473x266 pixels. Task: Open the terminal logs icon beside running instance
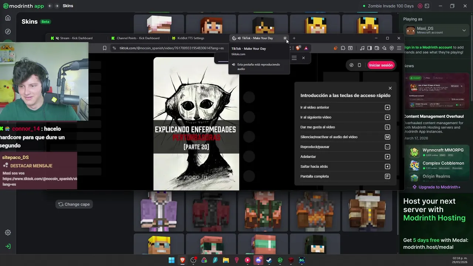tap(427, 6)
